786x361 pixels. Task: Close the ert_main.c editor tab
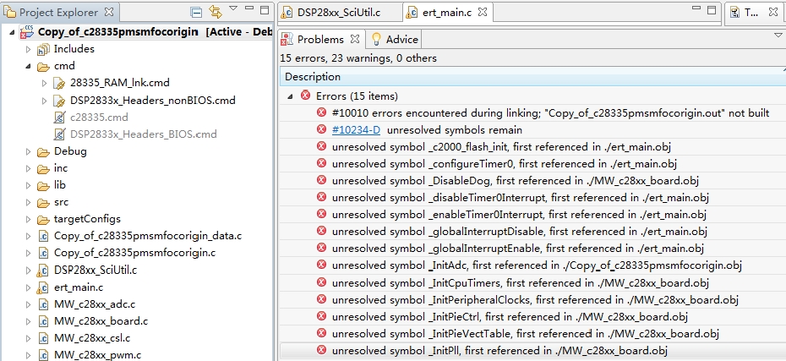tap(480, 13)
